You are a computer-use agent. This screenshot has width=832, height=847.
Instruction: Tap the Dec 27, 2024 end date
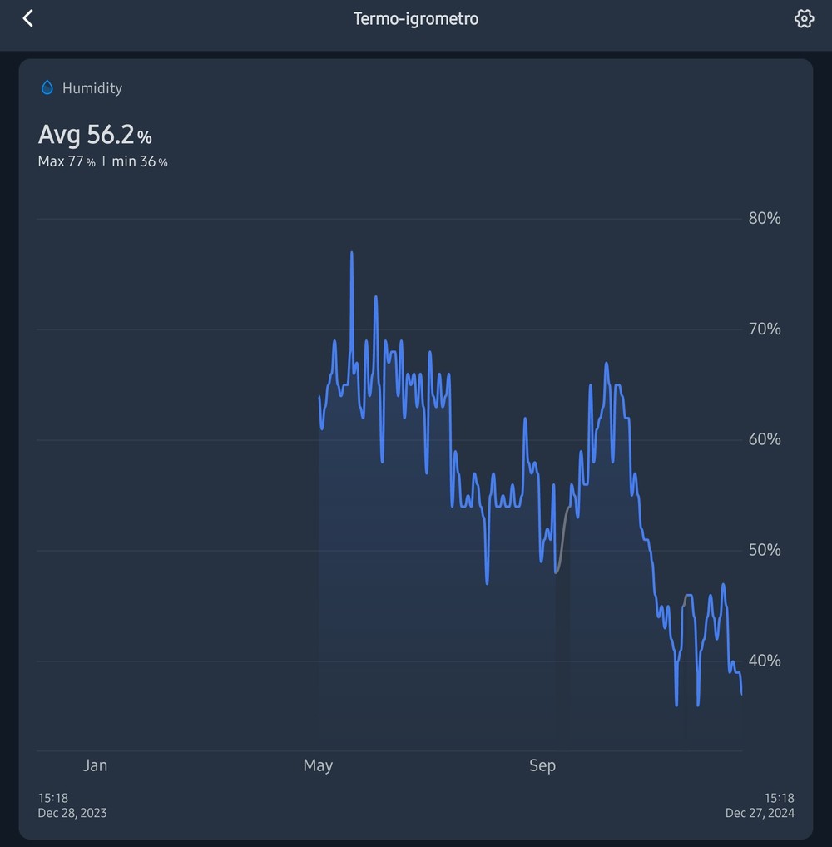pyautogui.click(x=760, y=813)
